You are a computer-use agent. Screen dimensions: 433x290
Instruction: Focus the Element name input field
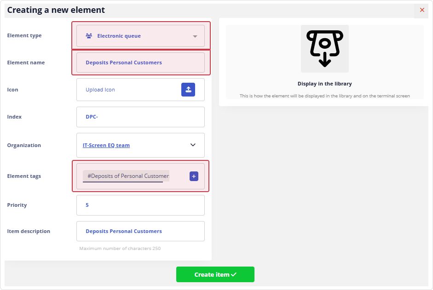coord(140,63)
